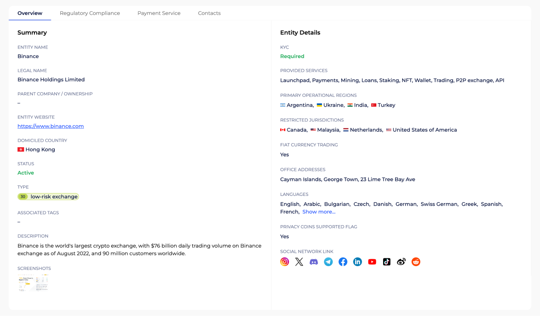Image resolution: width=540 pixels, height=316 pixels.
Task: Click the Binance description paragraph
Action: point(140,250)
